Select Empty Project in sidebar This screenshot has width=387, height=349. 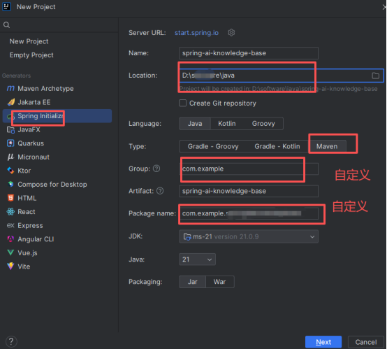coord(31,55)
